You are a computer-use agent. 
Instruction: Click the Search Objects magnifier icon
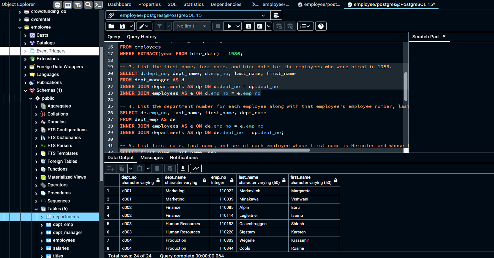(88, 4)
